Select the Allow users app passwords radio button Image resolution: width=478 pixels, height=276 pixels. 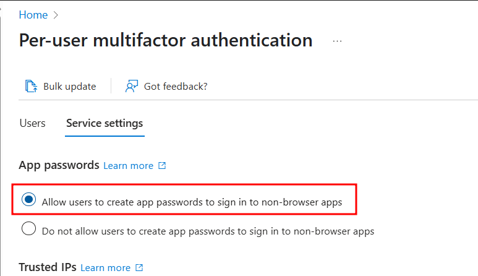tap(28, 200)
